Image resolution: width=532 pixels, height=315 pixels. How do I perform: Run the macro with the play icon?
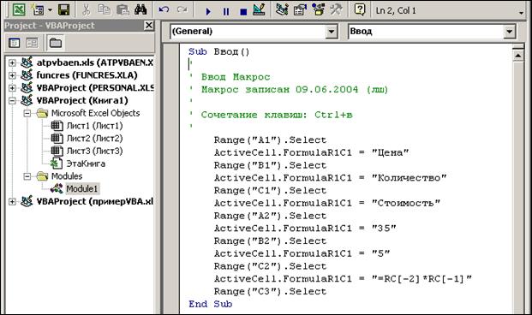208,11
